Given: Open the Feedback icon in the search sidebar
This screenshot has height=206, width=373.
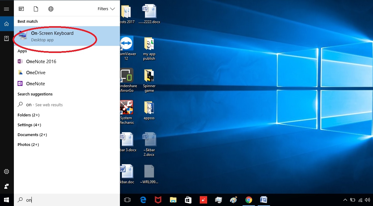Looking at the screenshot, I should point(6,186).
